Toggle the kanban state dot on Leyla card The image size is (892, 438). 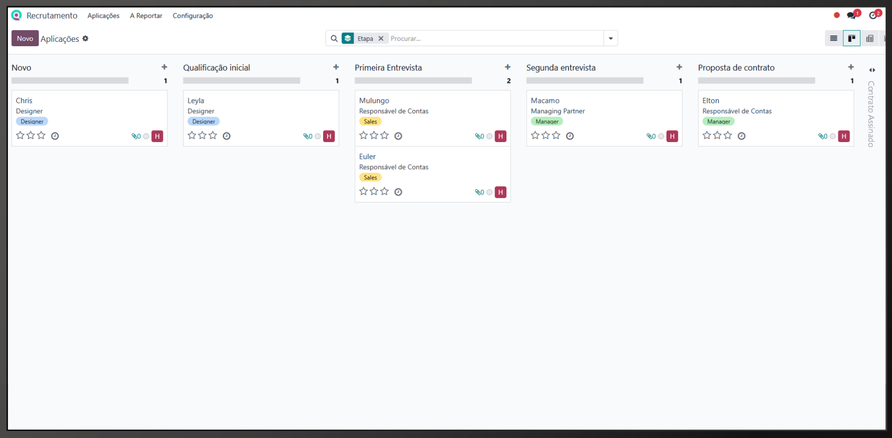(x=318, y=136)
